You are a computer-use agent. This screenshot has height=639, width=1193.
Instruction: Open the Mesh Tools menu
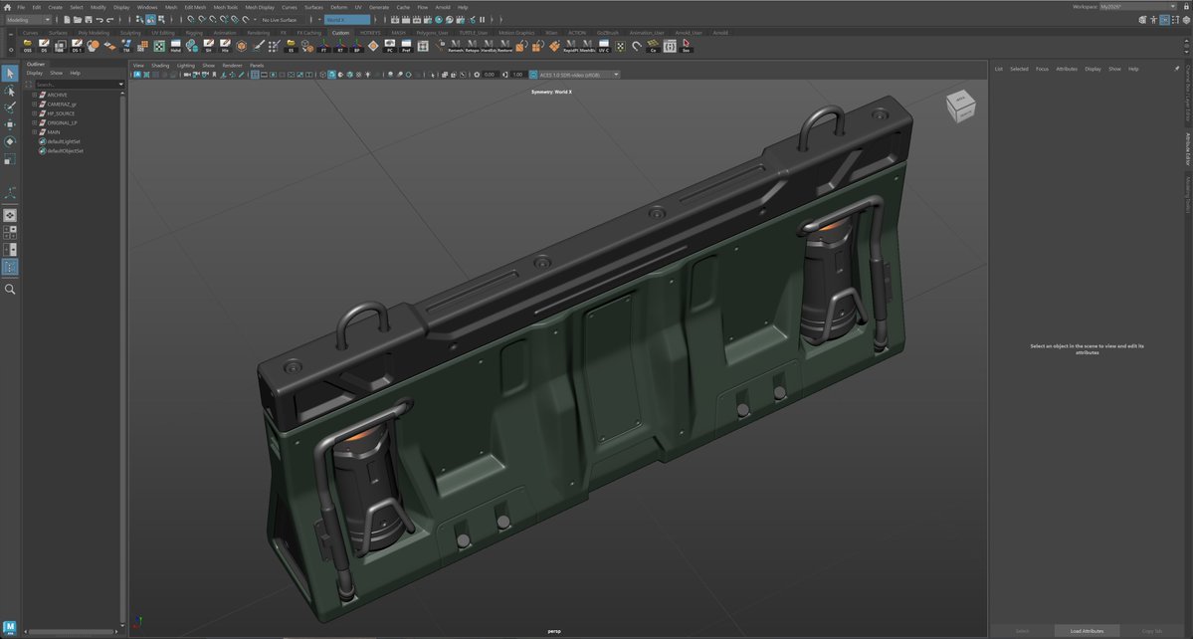(x=225, y=7)
